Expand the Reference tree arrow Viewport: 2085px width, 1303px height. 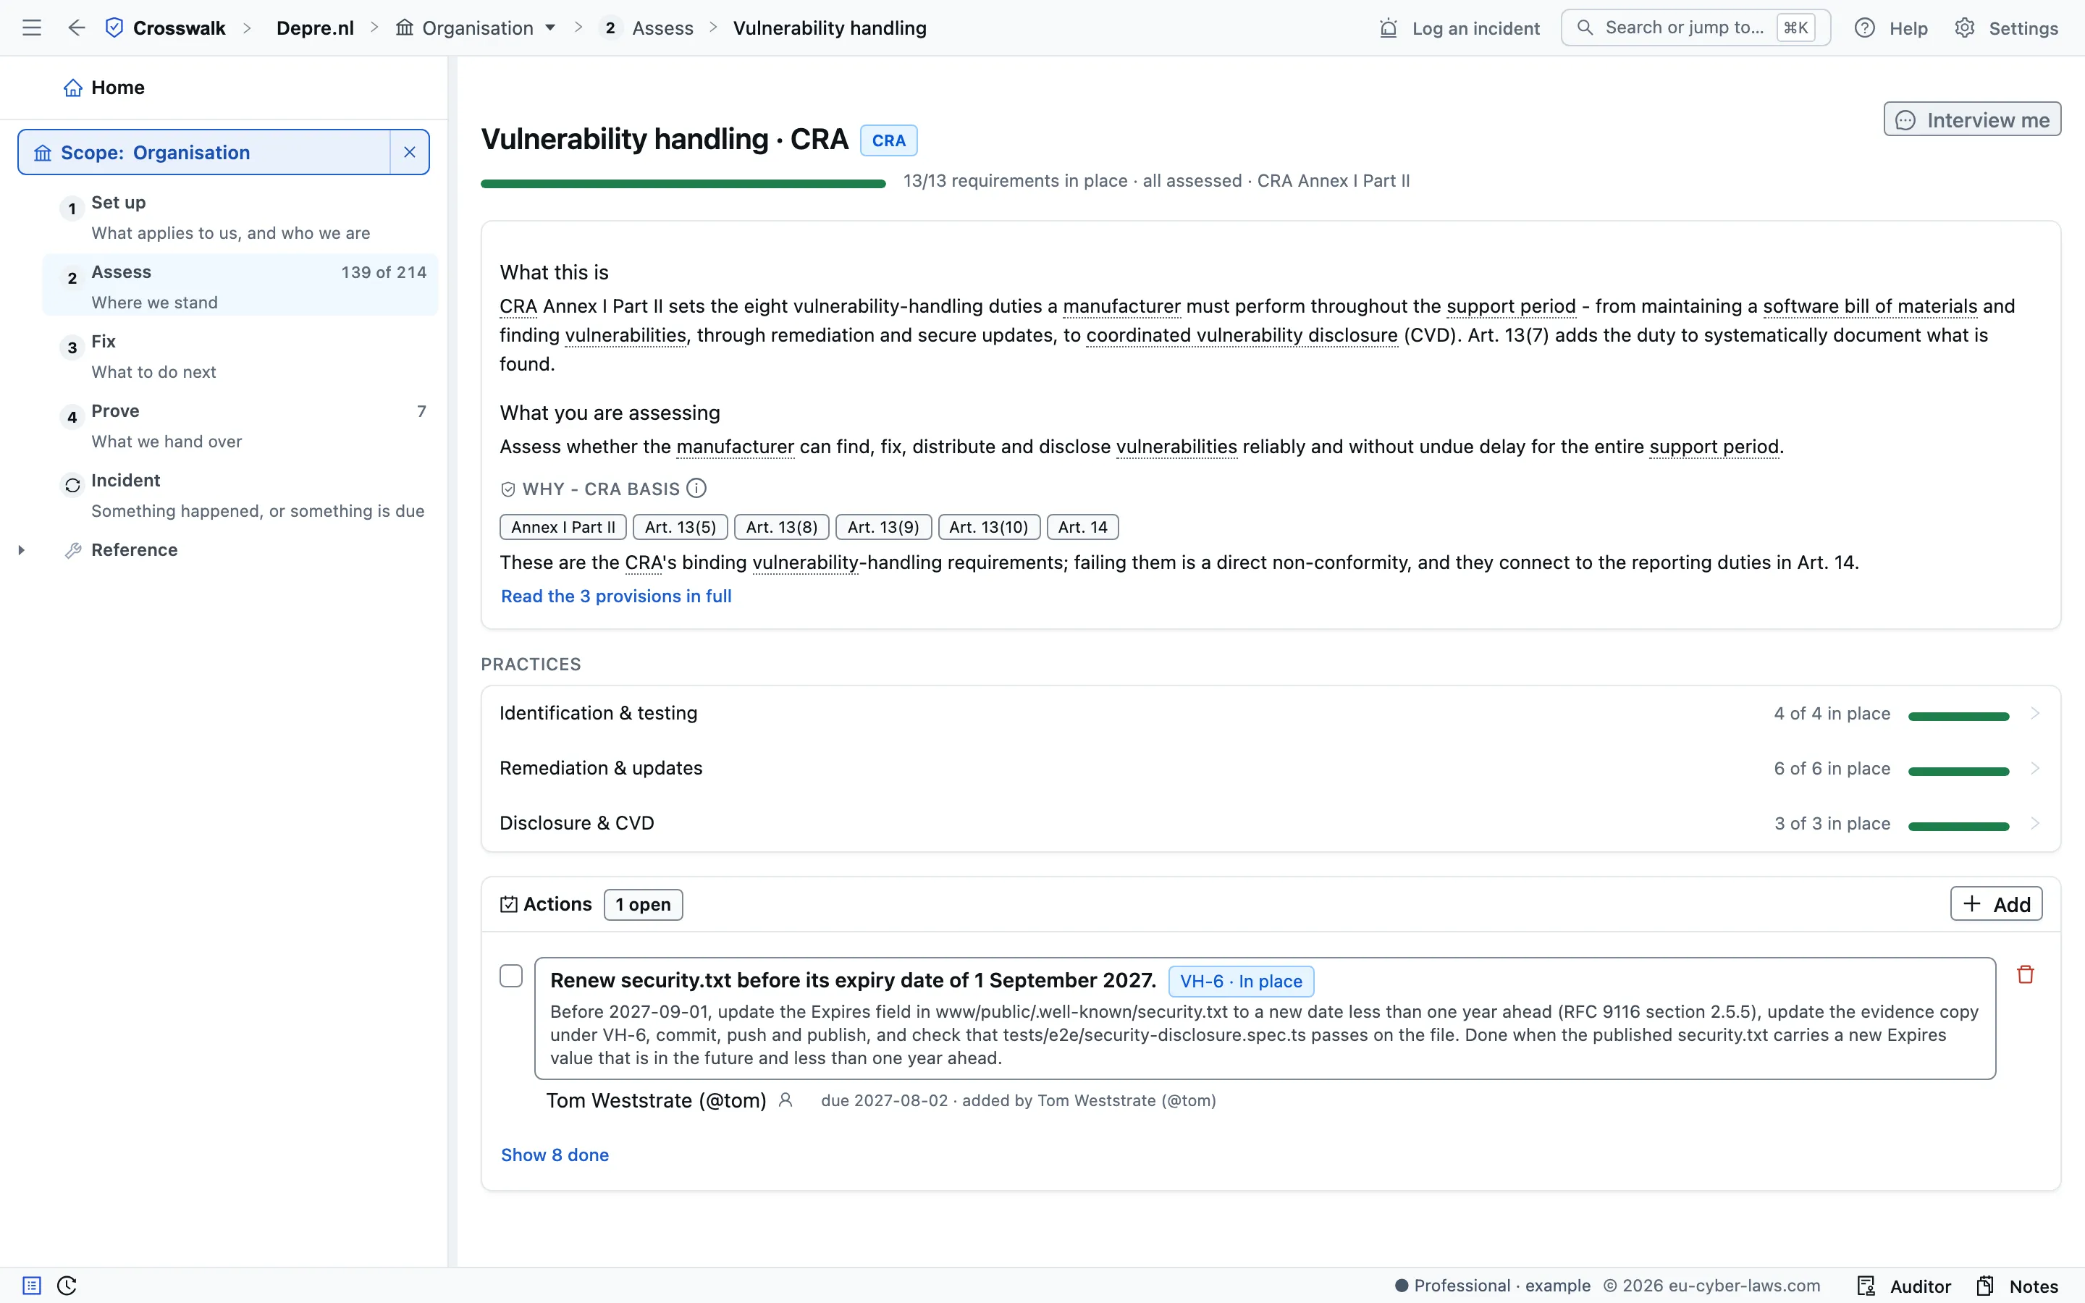coord(22,551)
